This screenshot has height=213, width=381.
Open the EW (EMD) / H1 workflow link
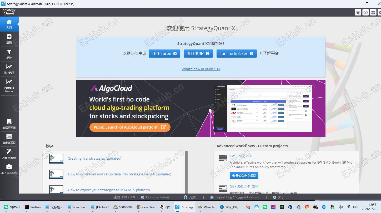(x=241, y=156)
